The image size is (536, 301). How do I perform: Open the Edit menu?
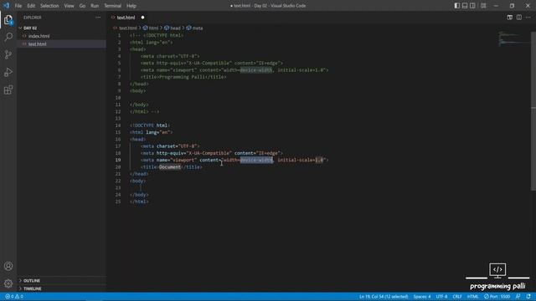(x=31, y=6)
